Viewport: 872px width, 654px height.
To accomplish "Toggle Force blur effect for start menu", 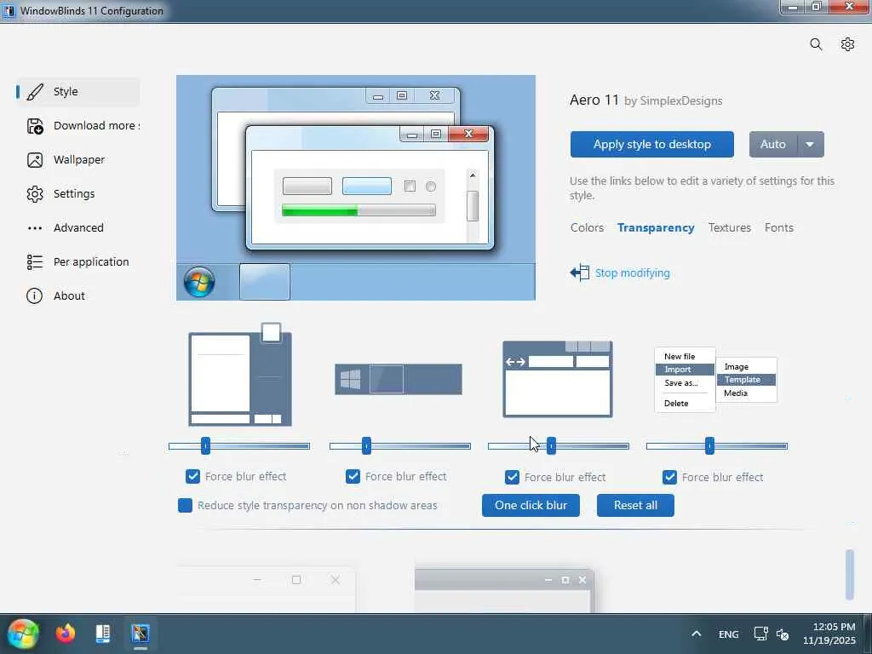I will point(193,477).
